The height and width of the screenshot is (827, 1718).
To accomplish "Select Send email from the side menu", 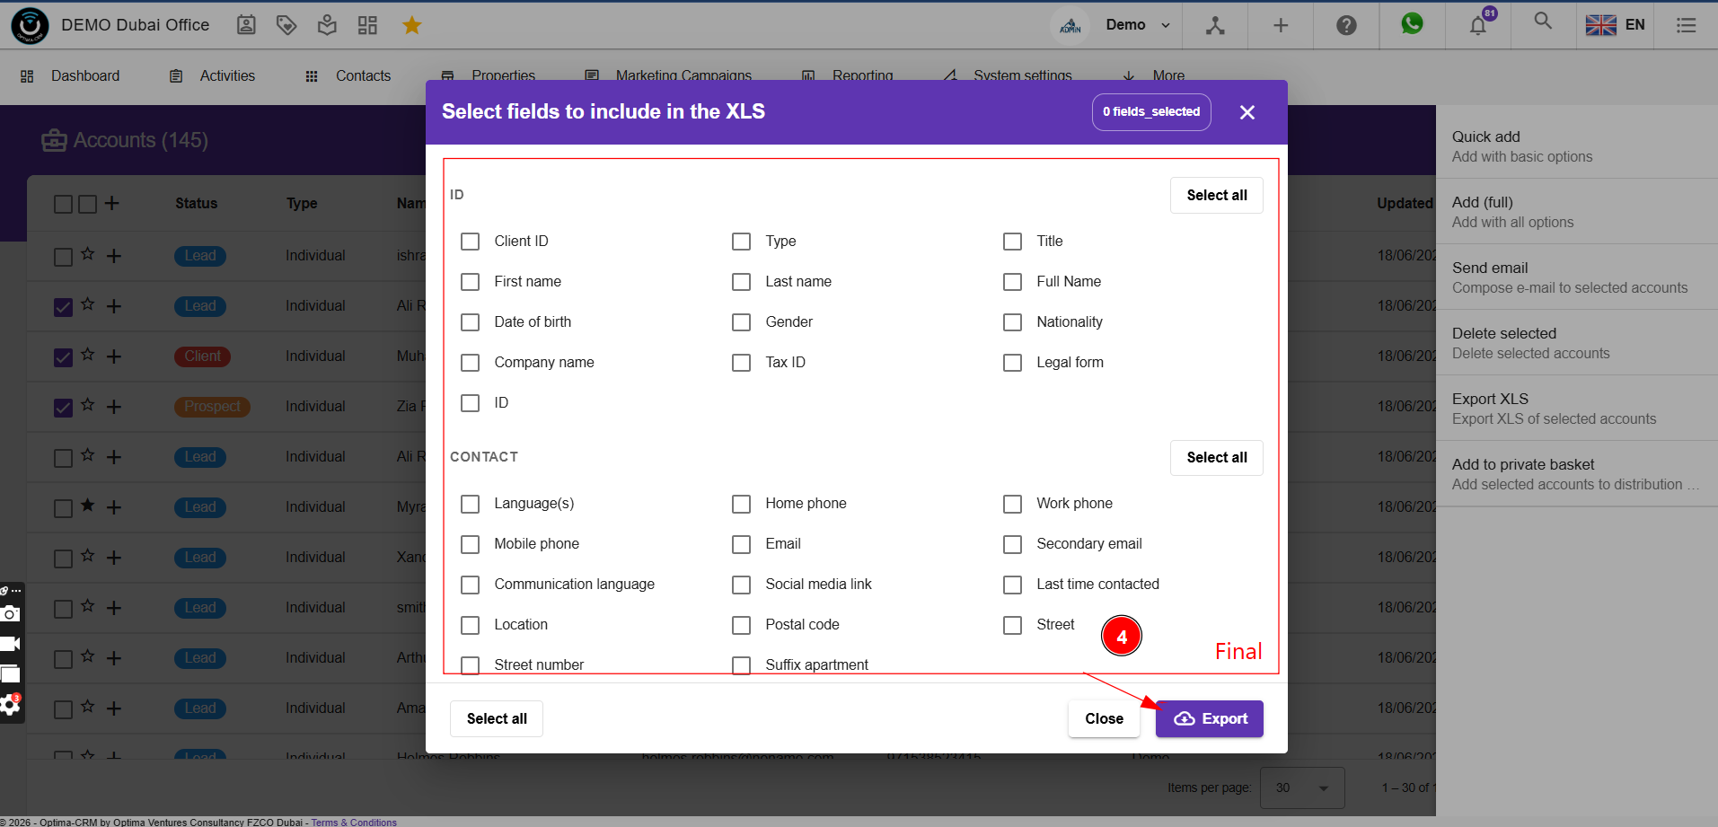I will tap(1577, 277).
